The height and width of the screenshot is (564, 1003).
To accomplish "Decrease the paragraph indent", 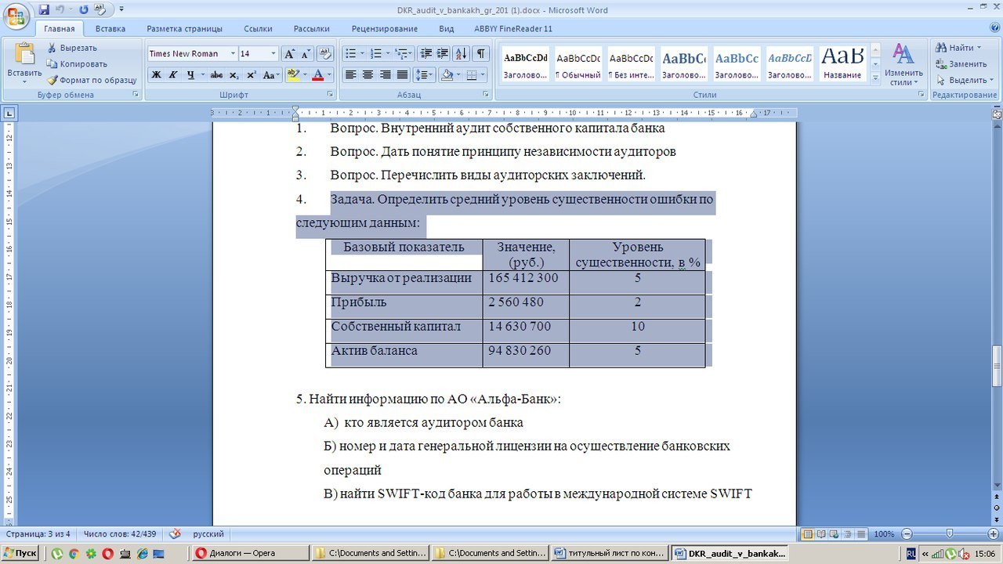I will point(426,54).
